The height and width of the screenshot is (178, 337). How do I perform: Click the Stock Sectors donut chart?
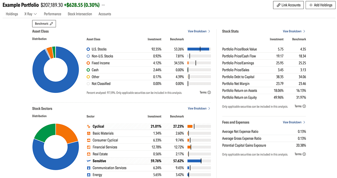coord(56,147)
